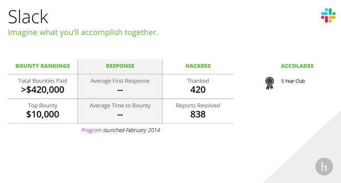Click the Average First Response value dashes
Screen dimensions: 341x183
coord(120,90)
